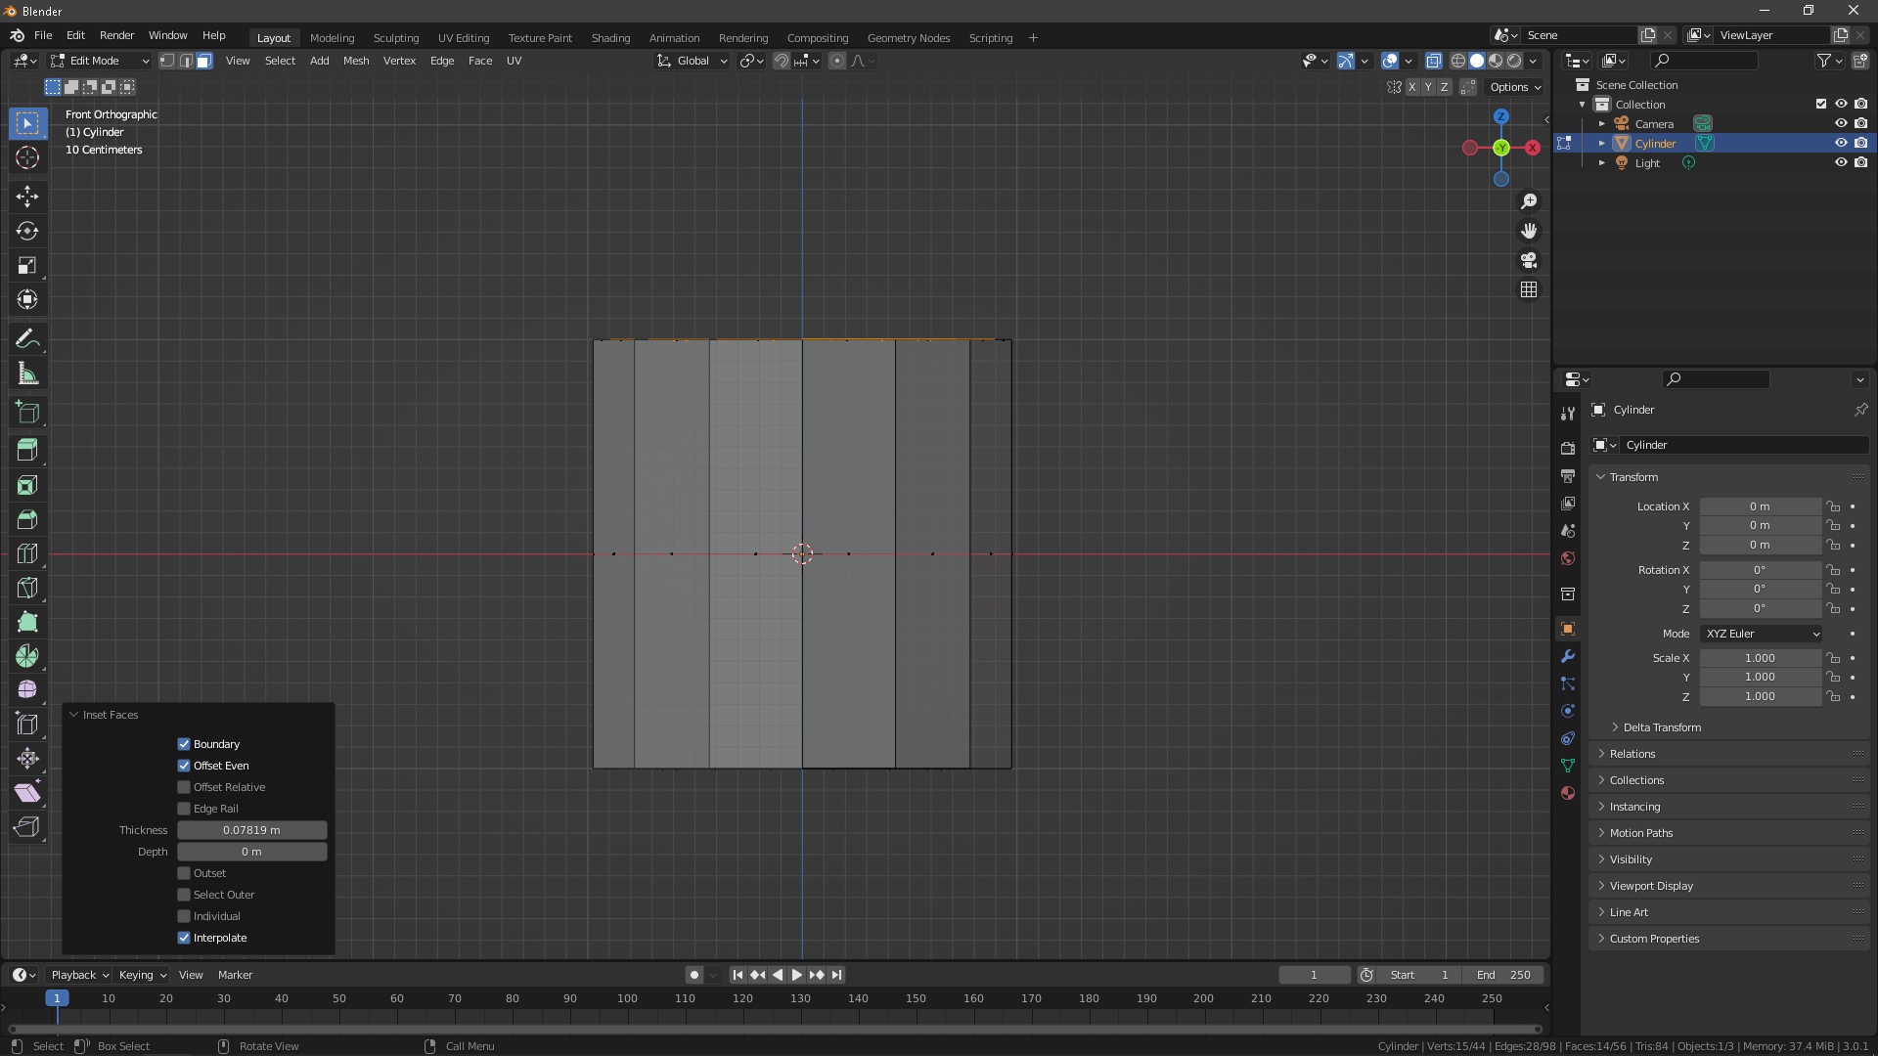Hide the Light object in outliner
Image resolution: width=1878 pixels, height=1056 pixels.
click(1840, 163)
